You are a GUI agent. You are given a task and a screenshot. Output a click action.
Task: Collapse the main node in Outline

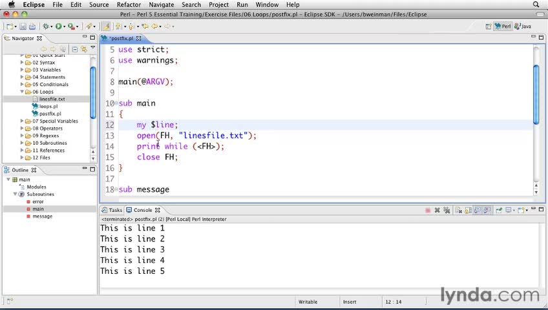coord(8,180)
